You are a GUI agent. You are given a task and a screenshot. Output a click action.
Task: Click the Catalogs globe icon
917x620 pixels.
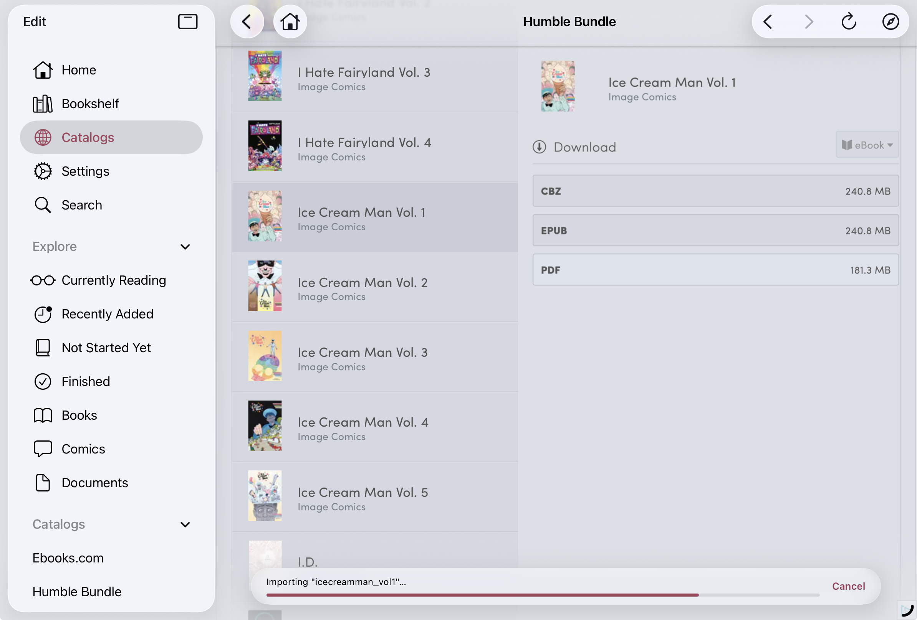pos(43,138)
